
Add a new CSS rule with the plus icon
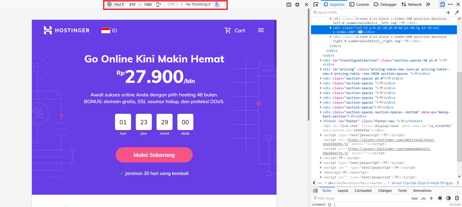[432, 198]
